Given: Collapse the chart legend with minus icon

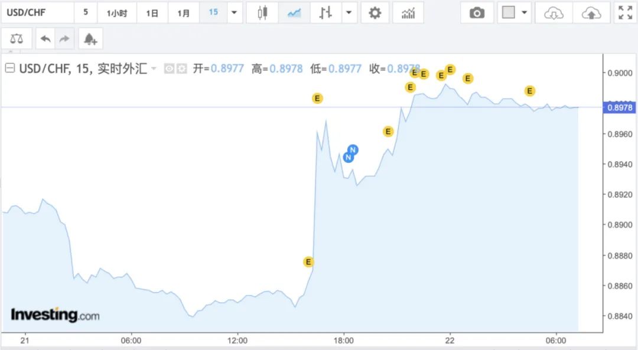Looking at the screenshot, I should [x=9, y=67].
